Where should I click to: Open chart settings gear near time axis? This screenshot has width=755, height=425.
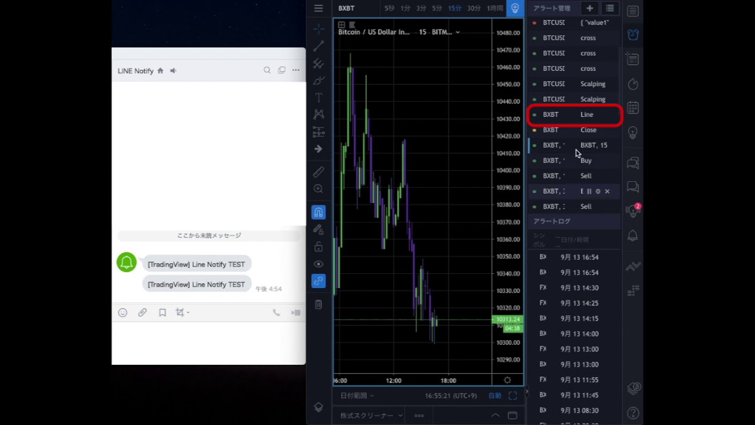click(507, 380)
